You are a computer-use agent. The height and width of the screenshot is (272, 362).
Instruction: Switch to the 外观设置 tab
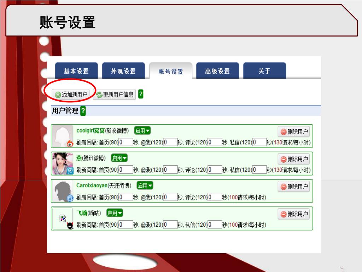pyautogui.click(x=123, y=71)
